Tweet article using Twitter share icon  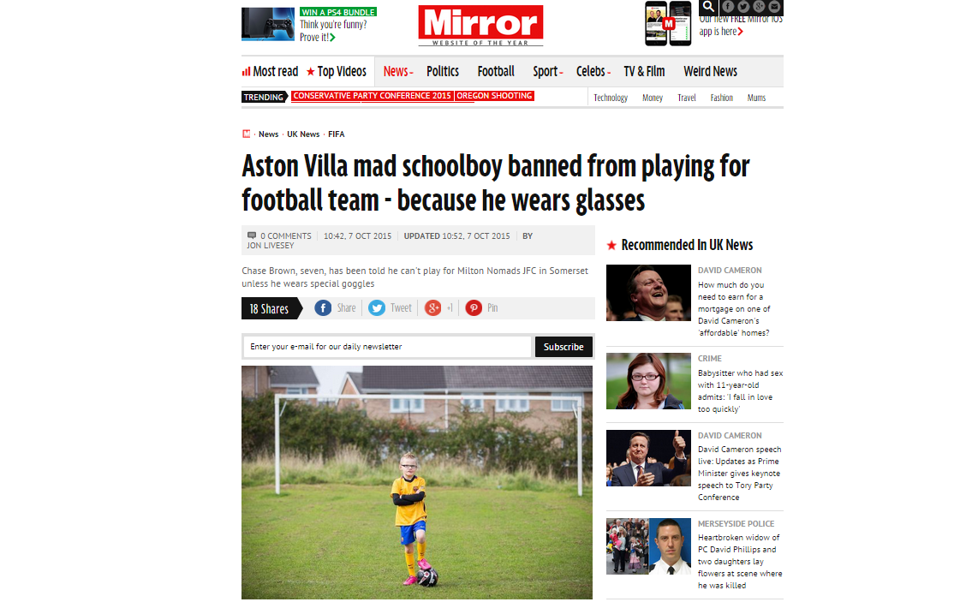(377, 308)
